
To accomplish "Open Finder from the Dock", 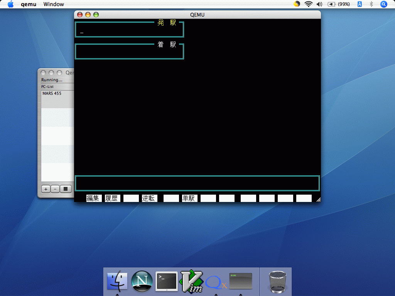I will [117, 281].
